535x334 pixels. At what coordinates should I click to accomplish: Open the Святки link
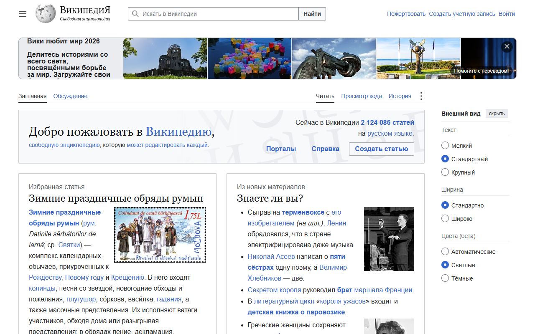(69, 245)
